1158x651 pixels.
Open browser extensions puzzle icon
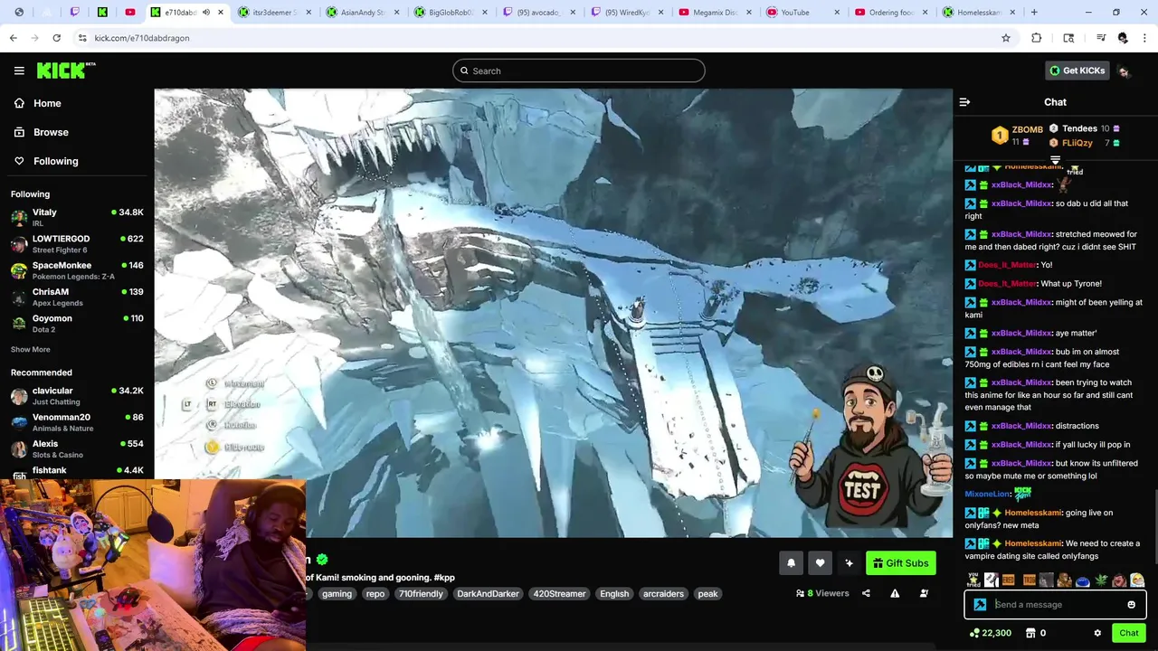[1037, 38]
